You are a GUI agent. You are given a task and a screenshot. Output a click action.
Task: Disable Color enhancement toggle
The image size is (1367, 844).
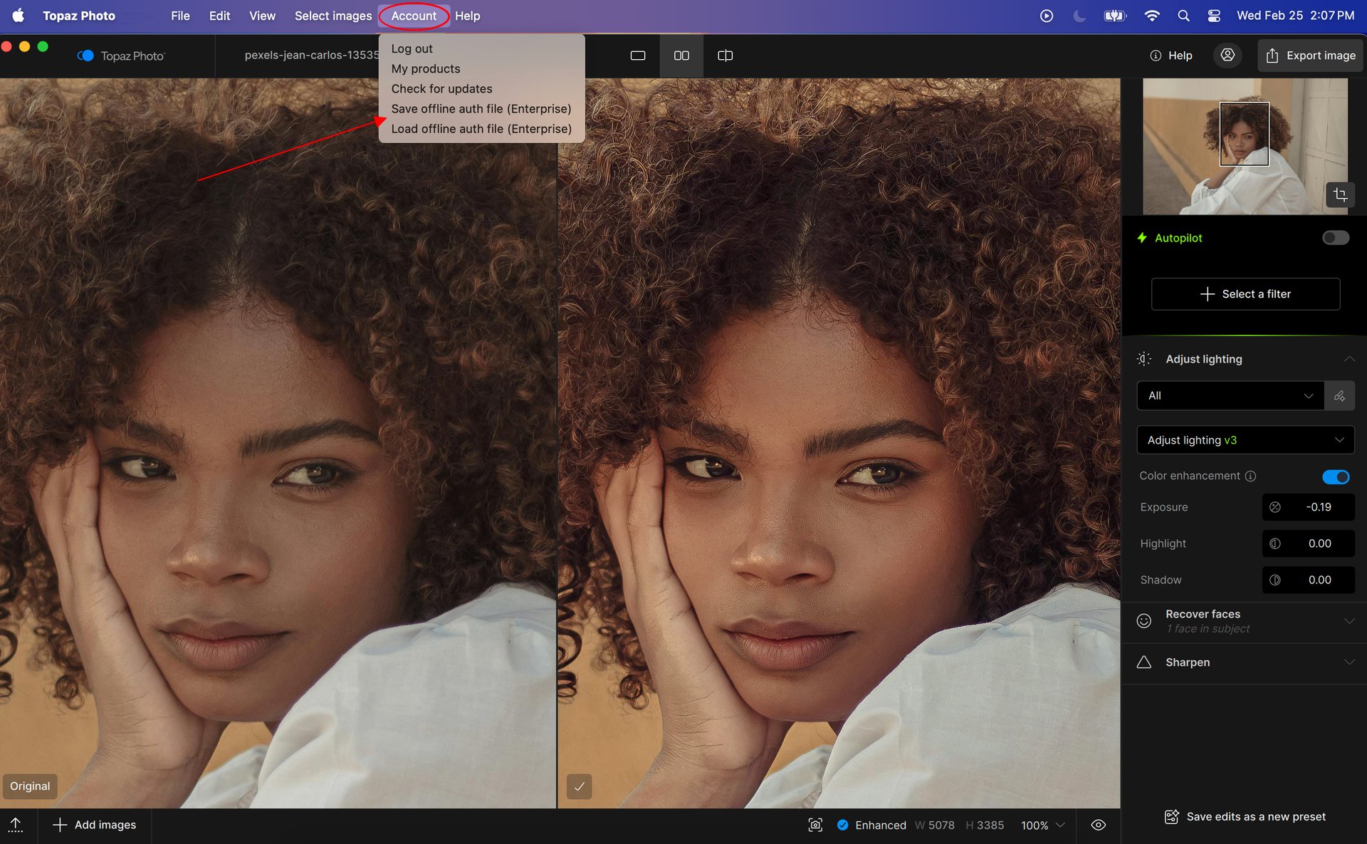click(x=1335, y=476)
